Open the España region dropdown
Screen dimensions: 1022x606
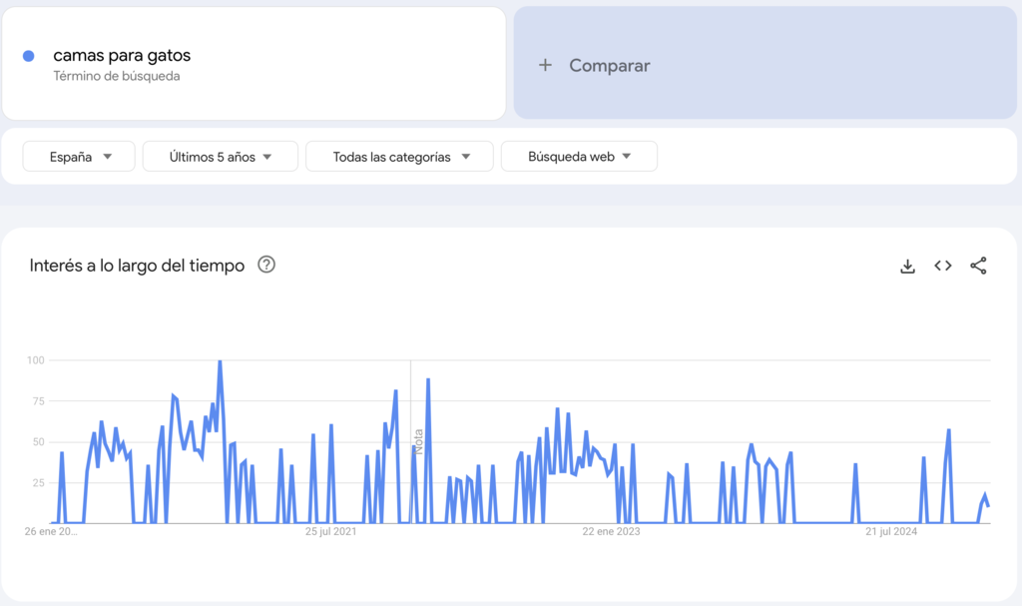pos(78,156)
